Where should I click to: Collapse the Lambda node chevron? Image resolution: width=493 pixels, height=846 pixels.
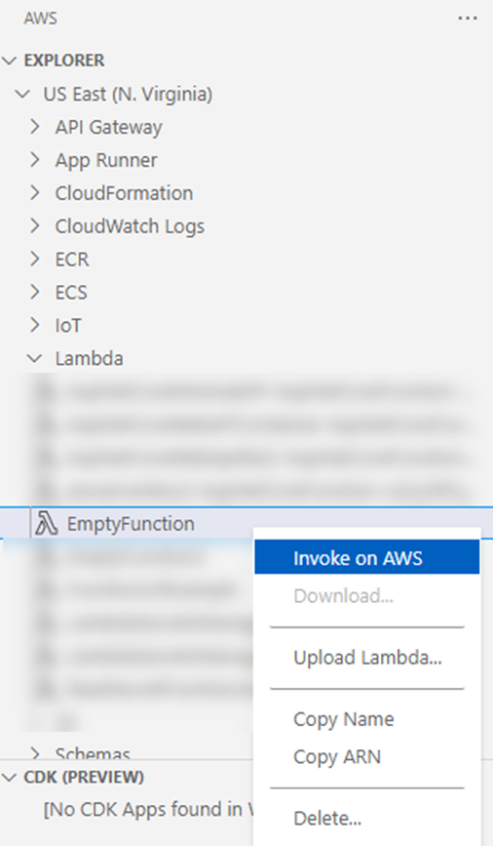[x=34, y=358]
